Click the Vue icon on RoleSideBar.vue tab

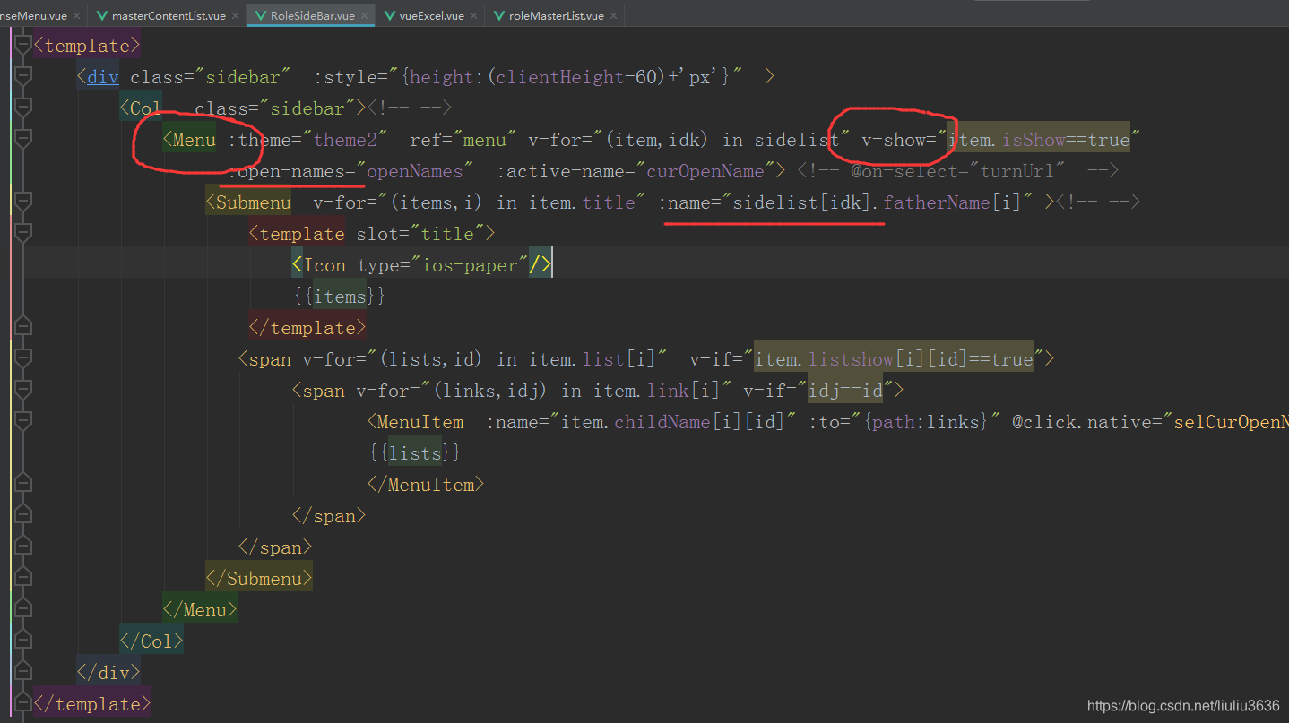point(260,16)
